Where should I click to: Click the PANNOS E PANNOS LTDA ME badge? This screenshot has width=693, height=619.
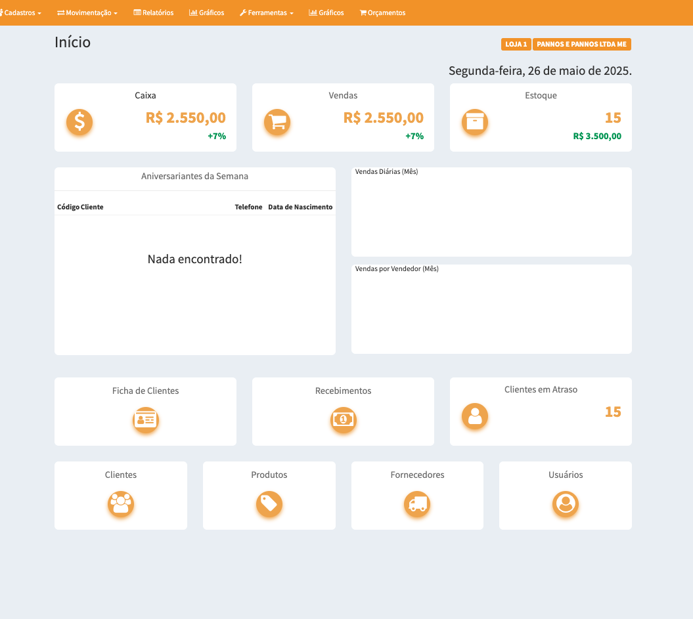click(581, 44)
